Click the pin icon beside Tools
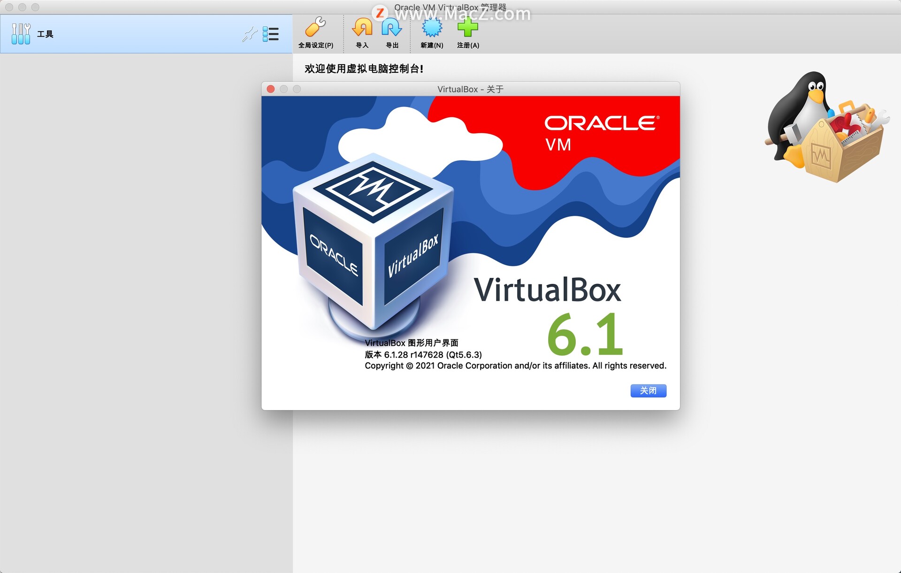 point(250,34)
